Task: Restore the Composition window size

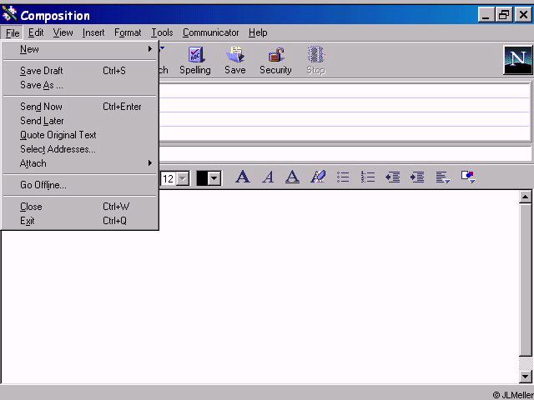Action: pos(504,15)
